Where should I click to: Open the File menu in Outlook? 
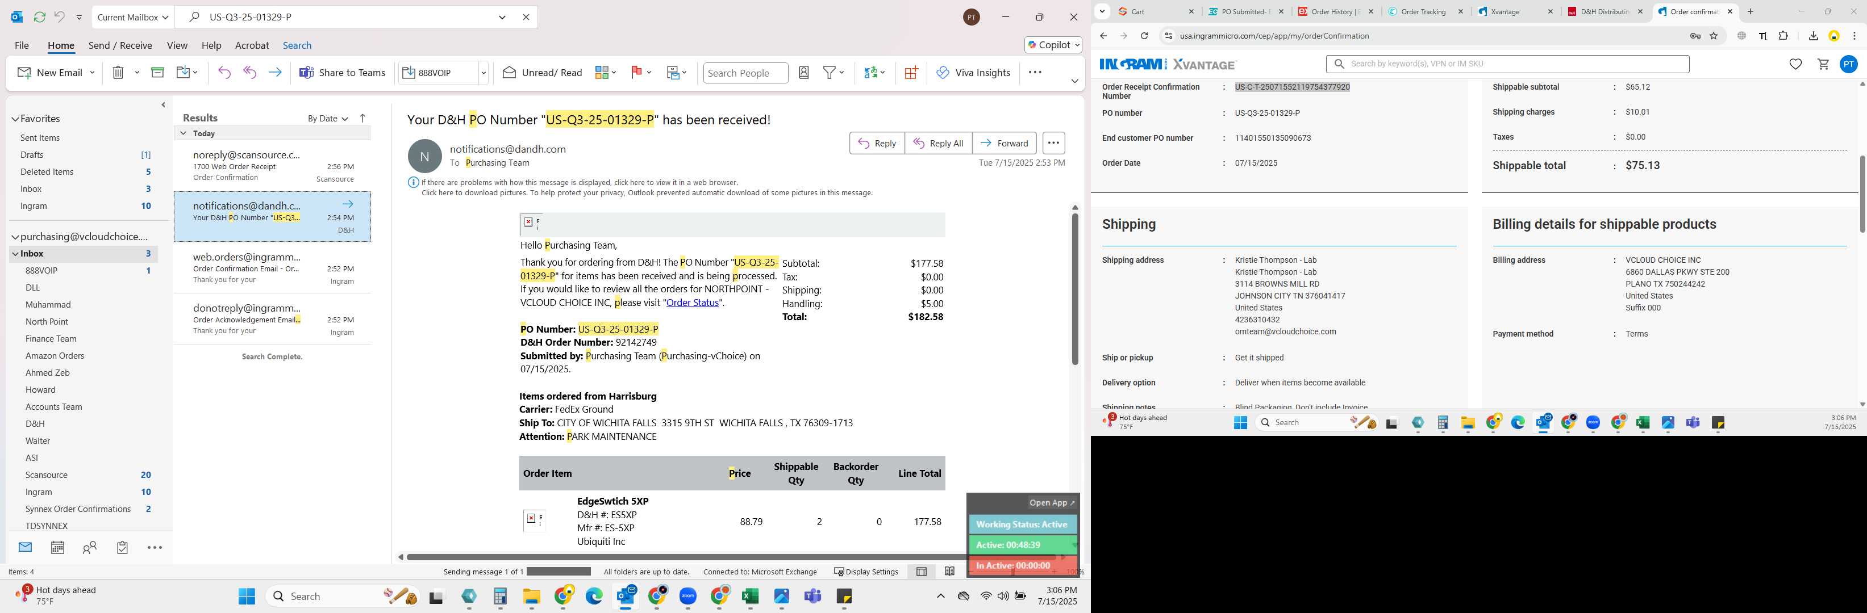point(22,45)
